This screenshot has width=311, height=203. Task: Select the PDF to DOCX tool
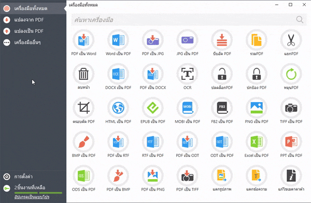pos(153,74)
